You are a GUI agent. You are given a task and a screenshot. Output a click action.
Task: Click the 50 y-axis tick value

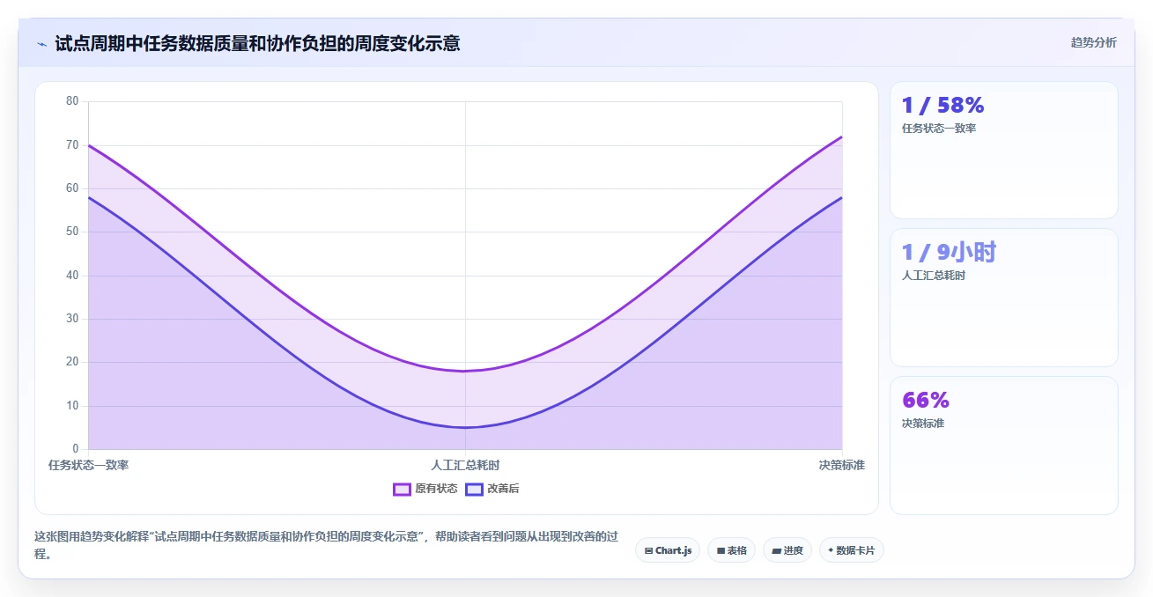[72, 232]
